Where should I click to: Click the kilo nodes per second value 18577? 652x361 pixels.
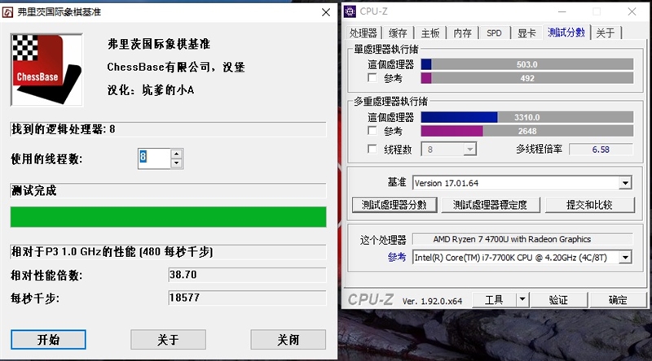pos(247,298)
